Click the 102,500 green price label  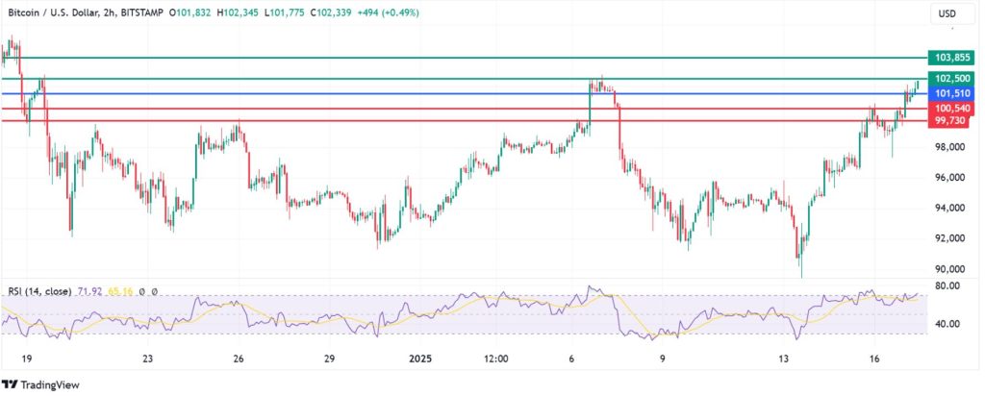[x=950, y=78]
